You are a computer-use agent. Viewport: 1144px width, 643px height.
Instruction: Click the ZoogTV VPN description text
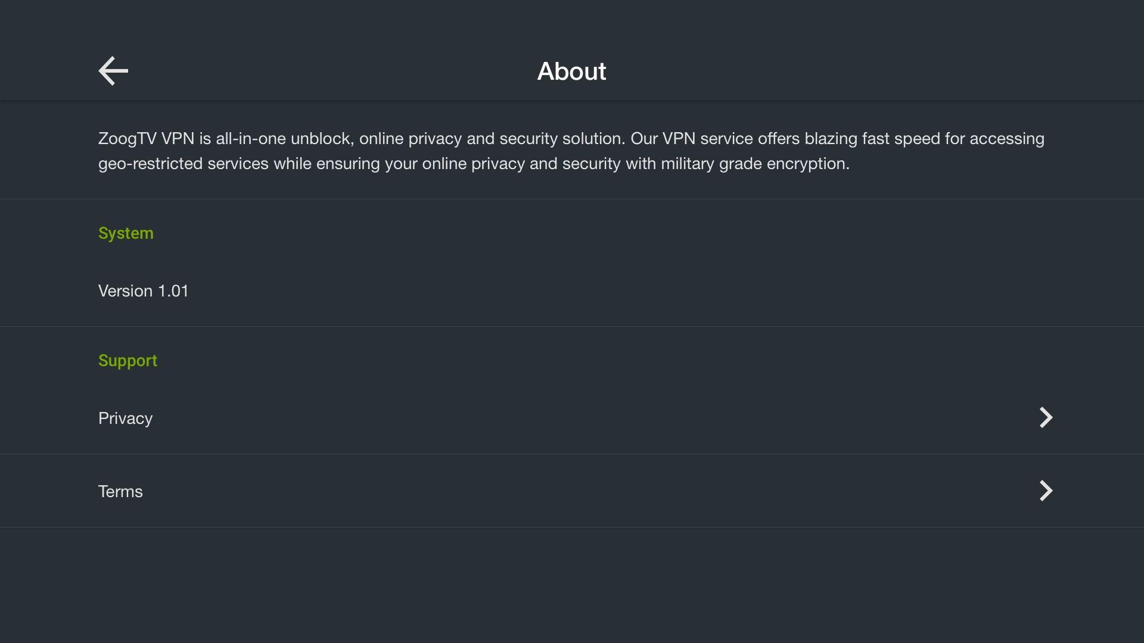pos(571,151)
